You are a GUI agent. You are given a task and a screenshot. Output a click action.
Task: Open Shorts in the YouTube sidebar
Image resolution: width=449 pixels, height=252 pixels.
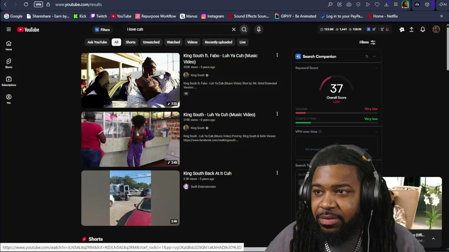[9, 63]
